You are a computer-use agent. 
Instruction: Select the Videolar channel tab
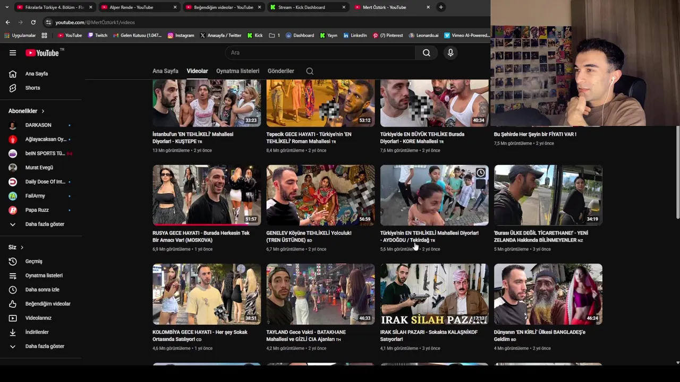[197, 71]
